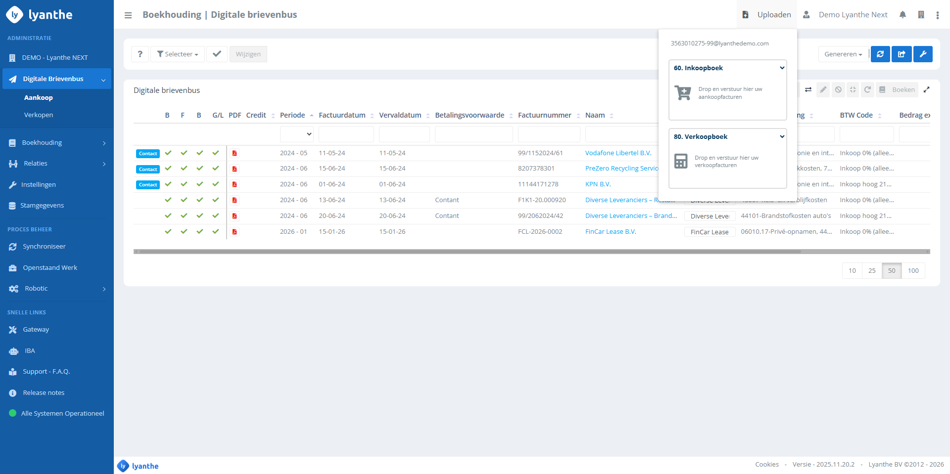The image size is (950, 474).
Task: Open the blue wrench settings button
Action: 923,54
